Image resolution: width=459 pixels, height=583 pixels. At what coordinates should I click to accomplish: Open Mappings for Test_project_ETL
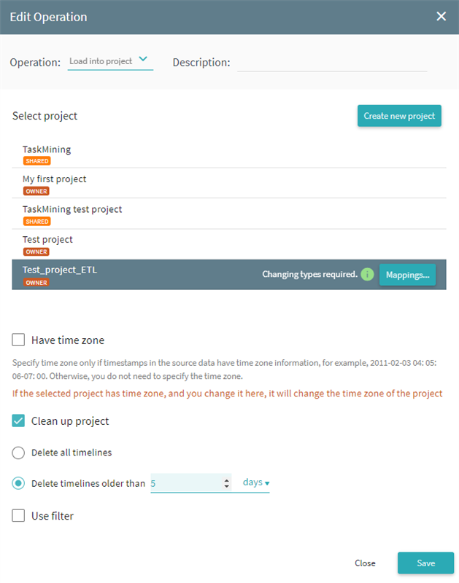click(408, 275)
